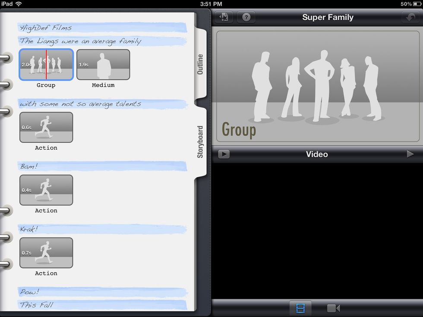423x317 pixels.
Task: Play preview with left Video bar button
Action: [x=224, y=154]
